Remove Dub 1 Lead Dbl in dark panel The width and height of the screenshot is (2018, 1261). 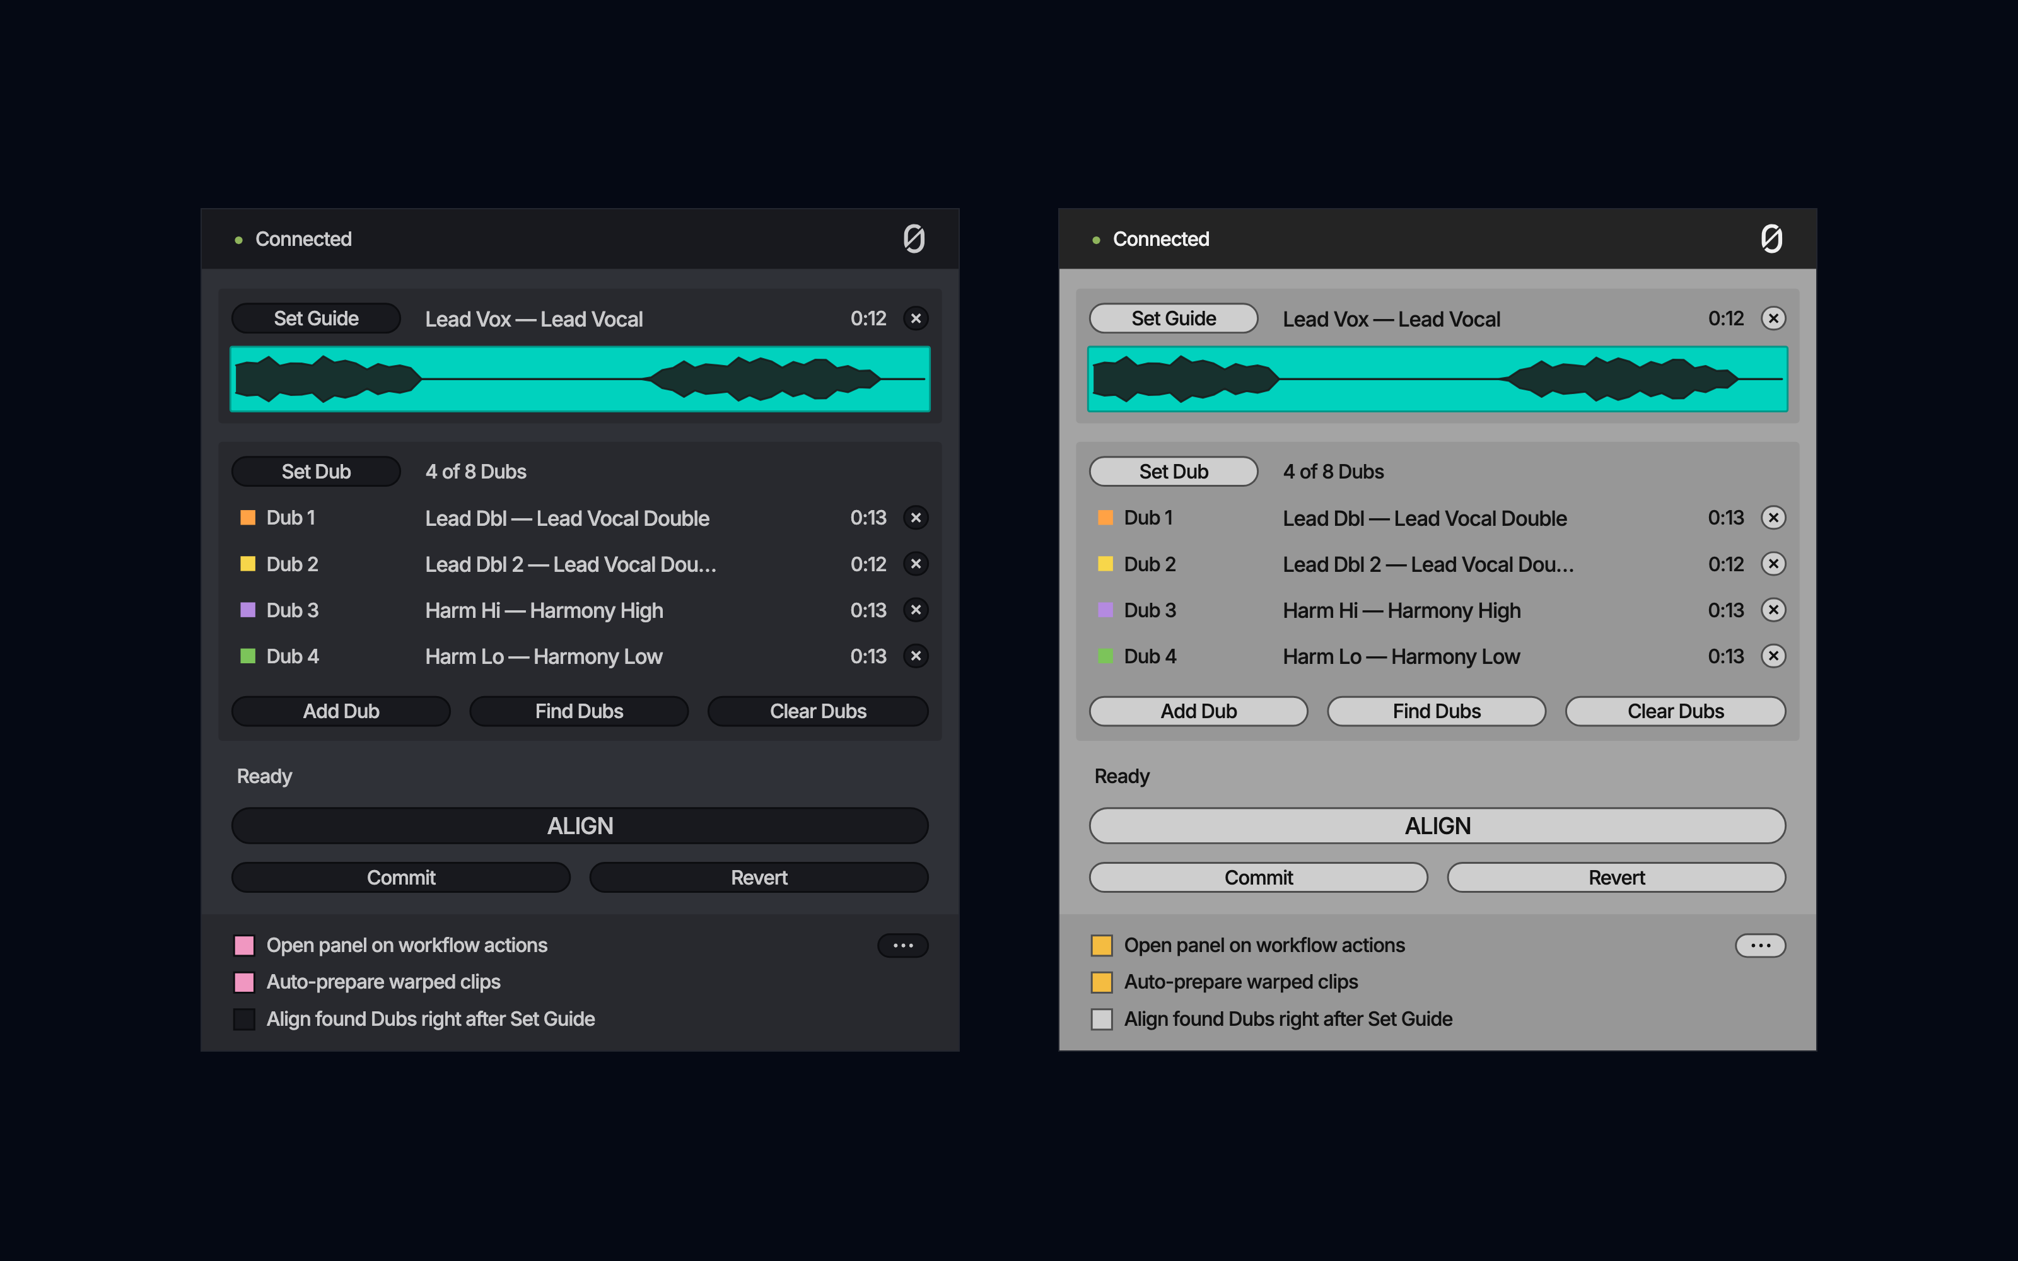click(916, 518)
